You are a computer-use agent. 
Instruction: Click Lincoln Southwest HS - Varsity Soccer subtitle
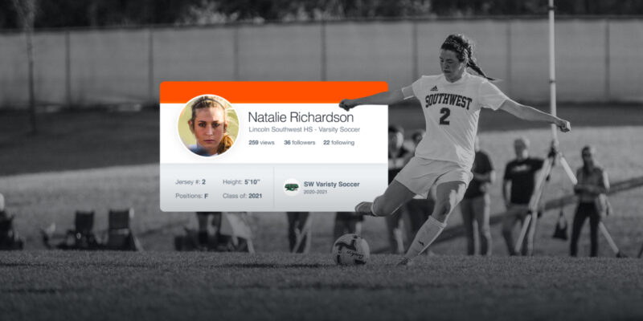coord(305,130)
